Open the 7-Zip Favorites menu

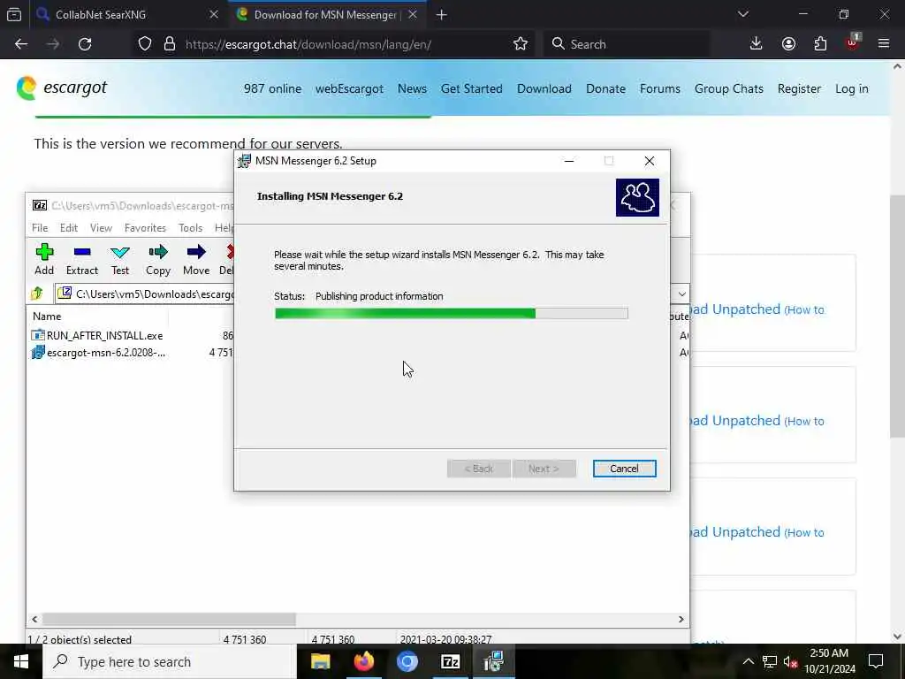click(146, 228)
